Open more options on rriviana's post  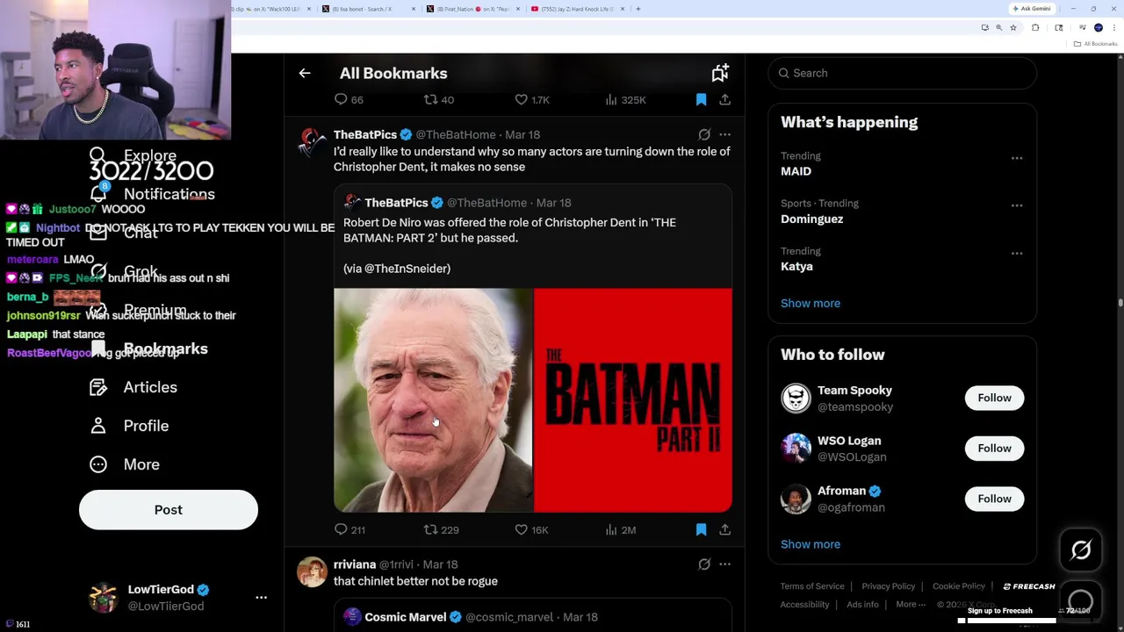click(724, 564)
